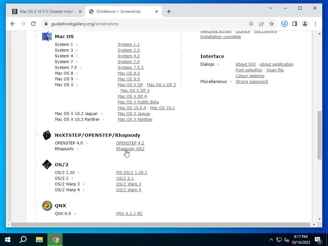This screenshot has width=328, height=246.
Task: Click the Mac OS X 10.2 Jaguar label
Action: coord(76,114)
